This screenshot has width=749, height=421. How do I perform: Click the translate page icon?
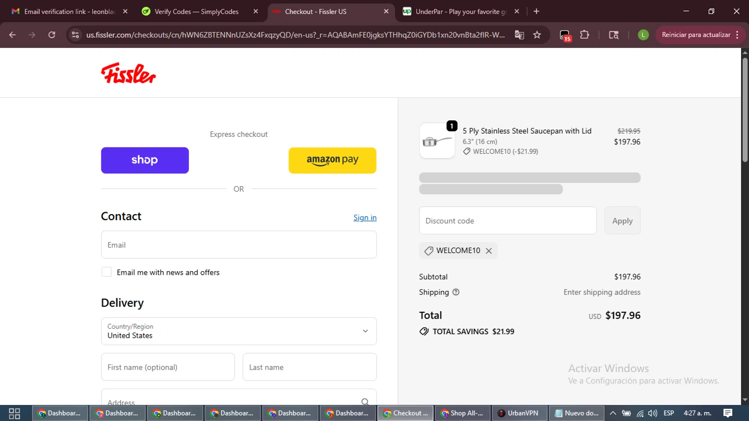(519, 35)
